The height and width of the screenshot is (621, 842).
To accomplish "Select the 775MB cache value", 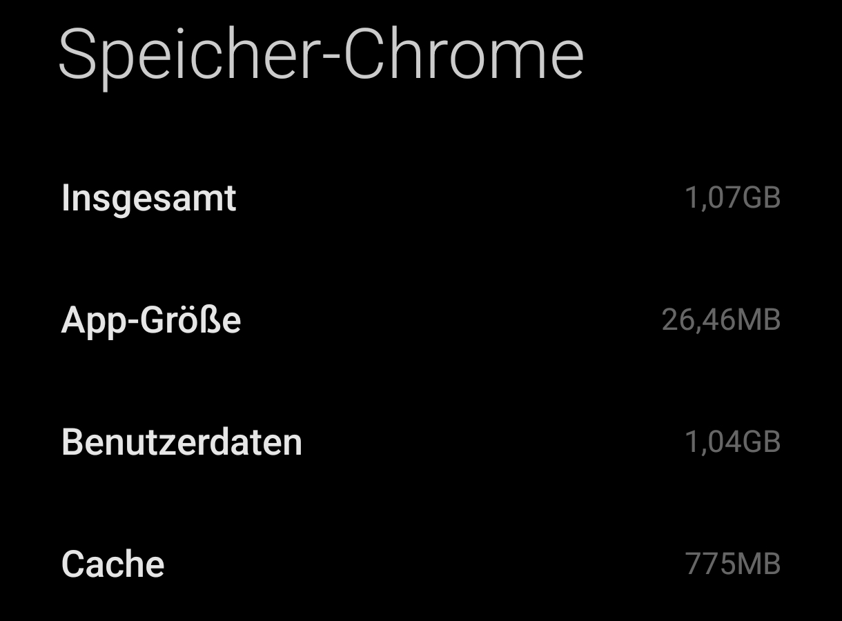I will pyautogui.click(x=732, y=563).
